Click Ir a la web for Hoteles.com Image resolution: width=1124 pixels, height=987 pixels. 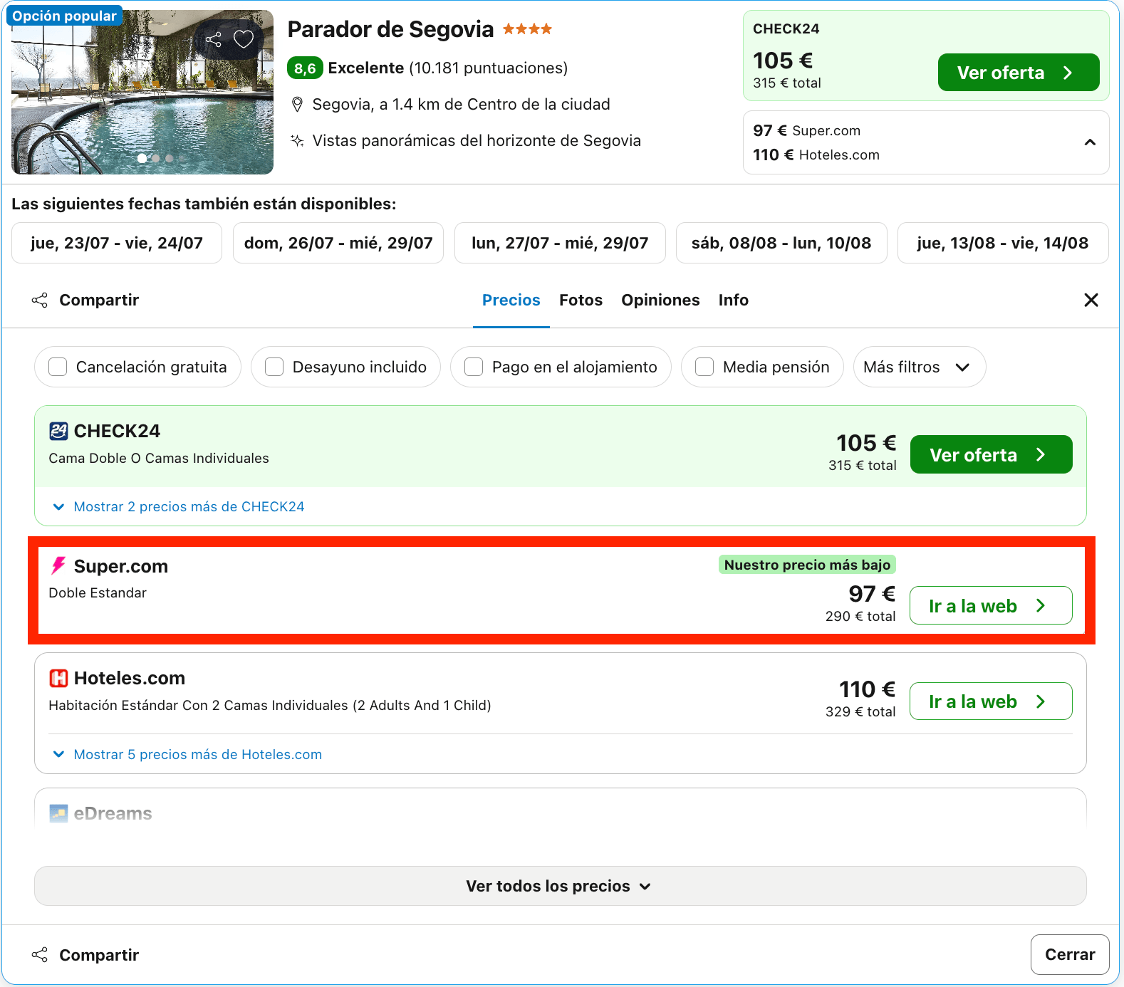991,701
